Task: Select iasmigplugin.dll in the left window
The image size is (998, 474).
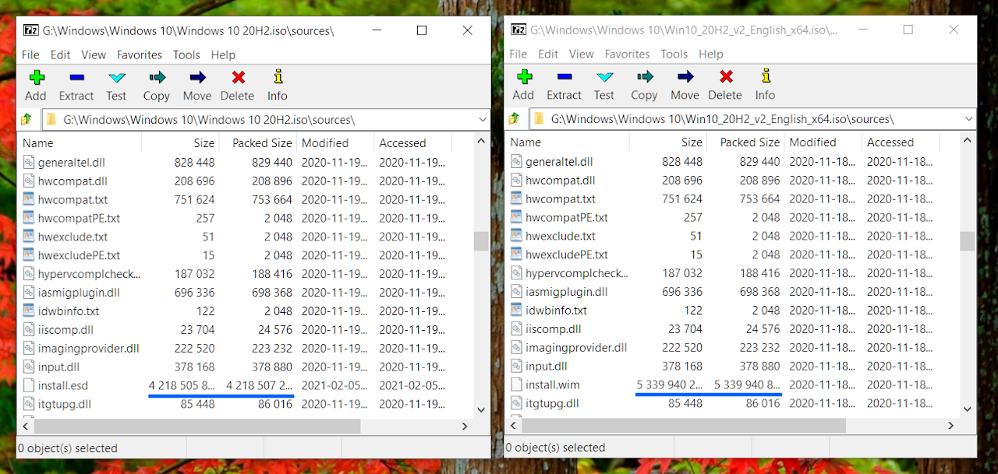Action: pyautogui.click(x=79, y=293)
